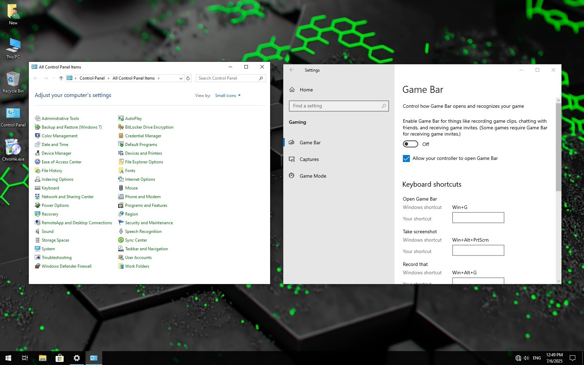Open the address bar history dropdown
This screenshot has height=365, width=584.
[x=181, y=79]
